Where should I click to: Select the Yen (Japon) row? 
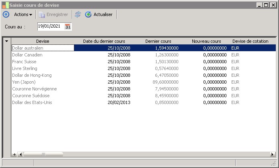coord(144,82)
